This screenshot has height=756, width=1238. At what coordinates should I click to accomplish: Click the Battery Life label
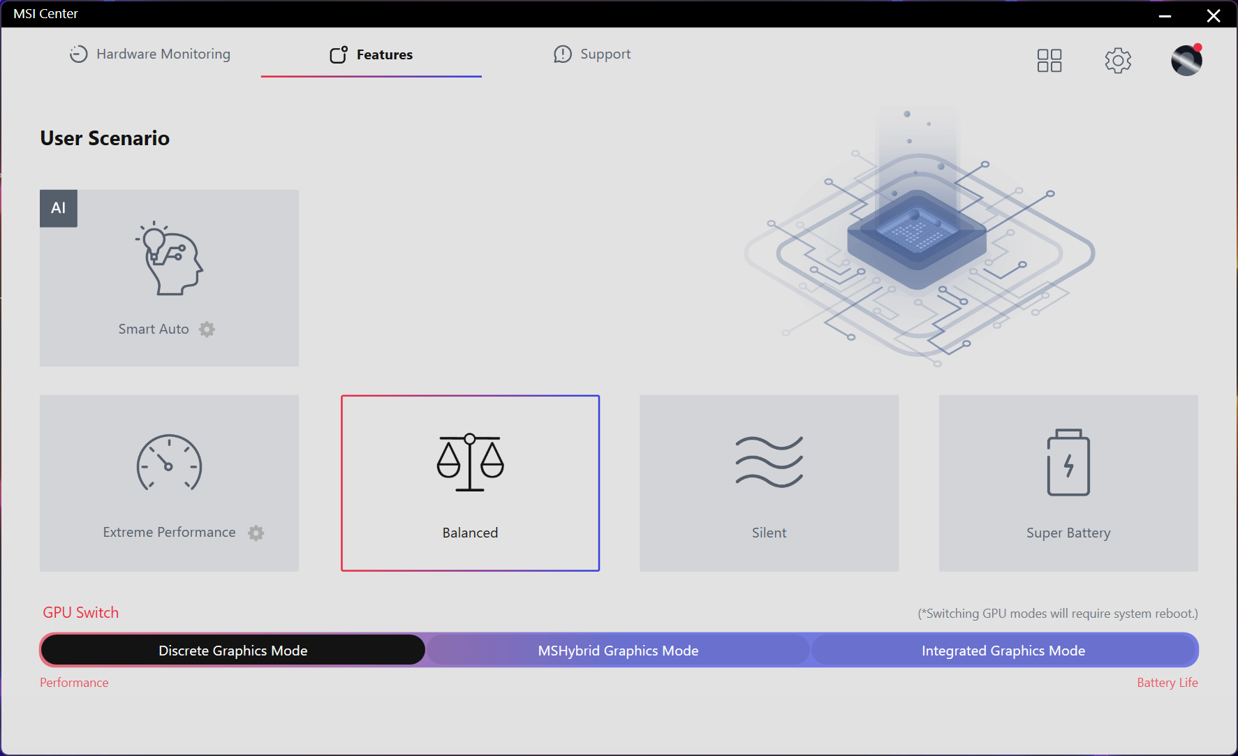(1167, 682)
